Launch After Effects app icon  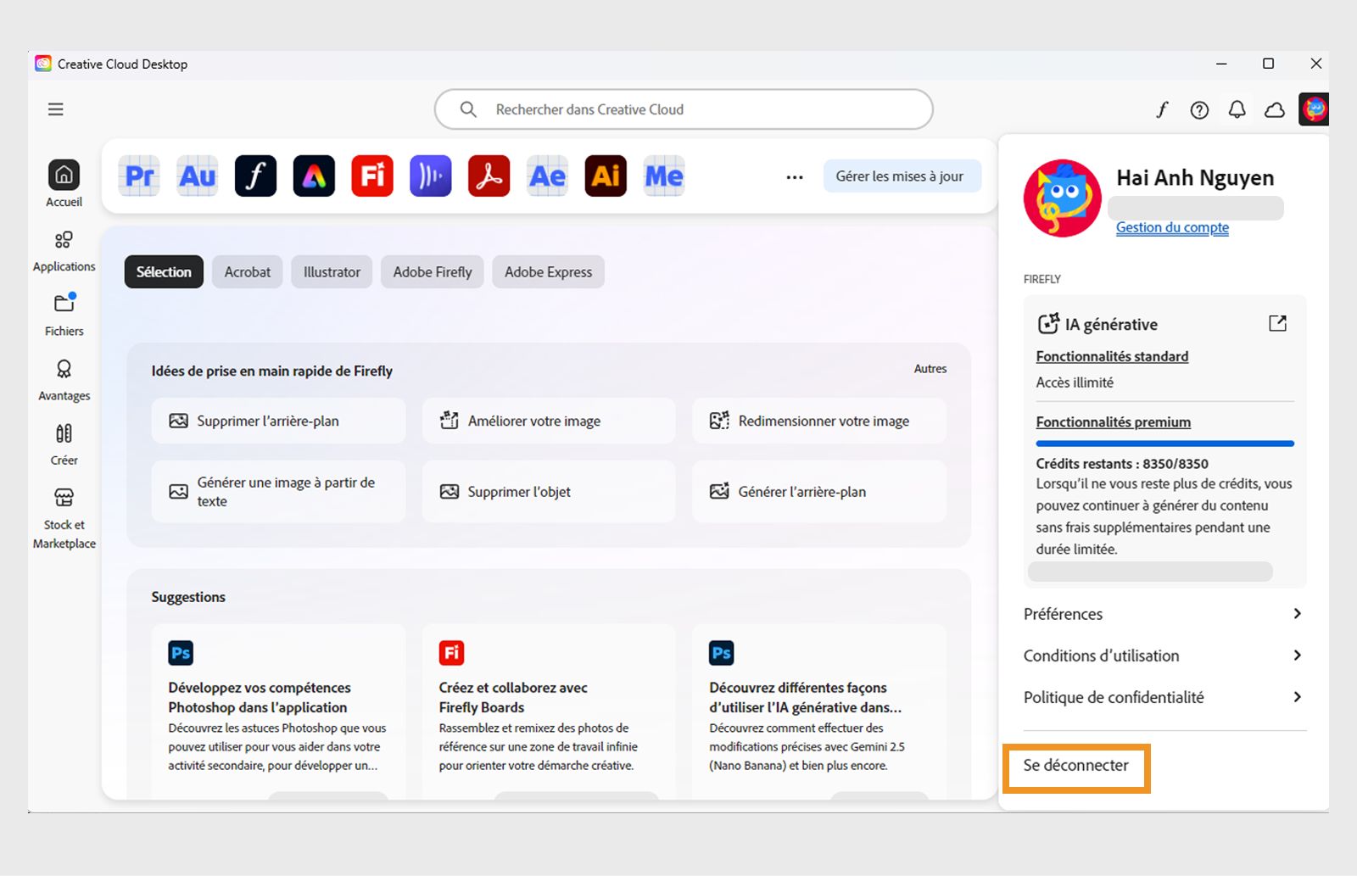pos(547,176)
